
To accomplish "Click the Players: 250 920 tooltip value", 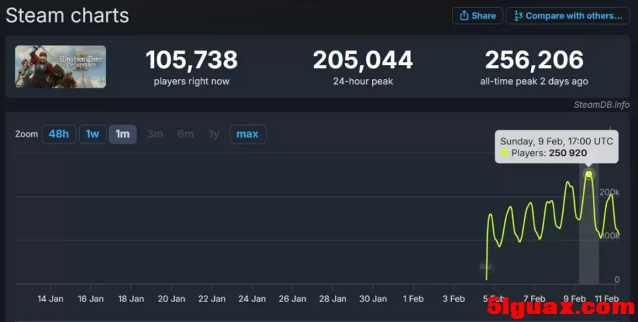I will (x=568, y=153).
